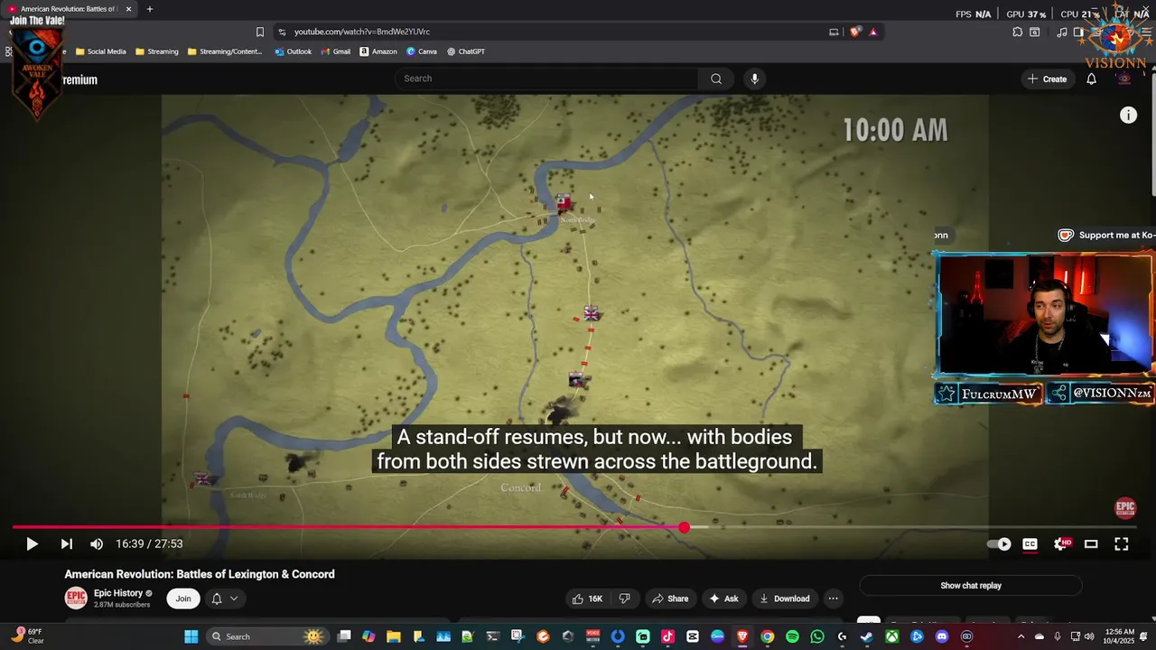The width and height of the screenshot is (1156, 650).
Task: Click the Ask button
Action: (723, 599)
